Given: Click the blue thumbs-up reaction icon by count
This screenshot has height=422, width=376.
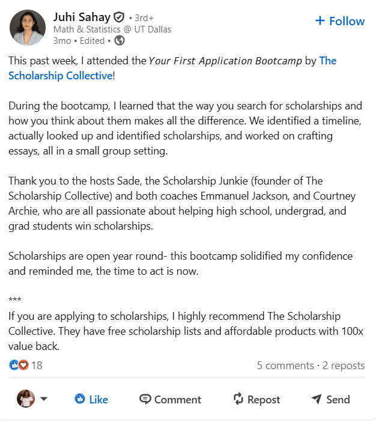Looking at the screenshot, I should [x=14, y=365].
